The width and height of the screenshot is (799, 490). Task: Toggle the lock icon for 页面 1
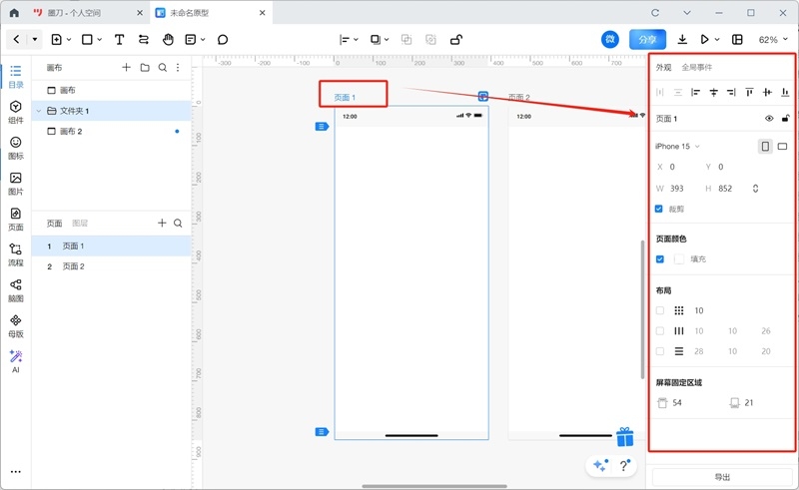785,118
